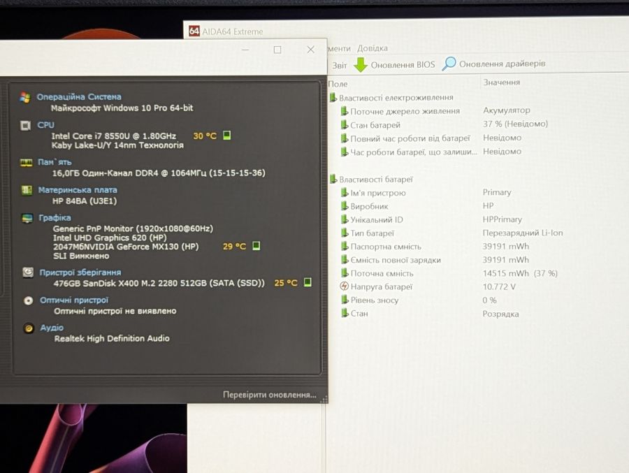Click the 476GB SanDisk X400 drive text
The width and height of the screenshot is (629, 473).
tap(159, 283)
